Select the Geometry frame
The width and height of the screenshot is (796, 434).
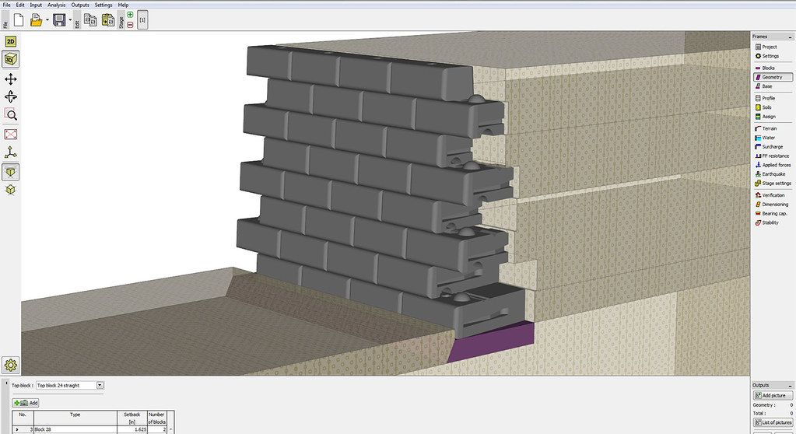(773, 77)
